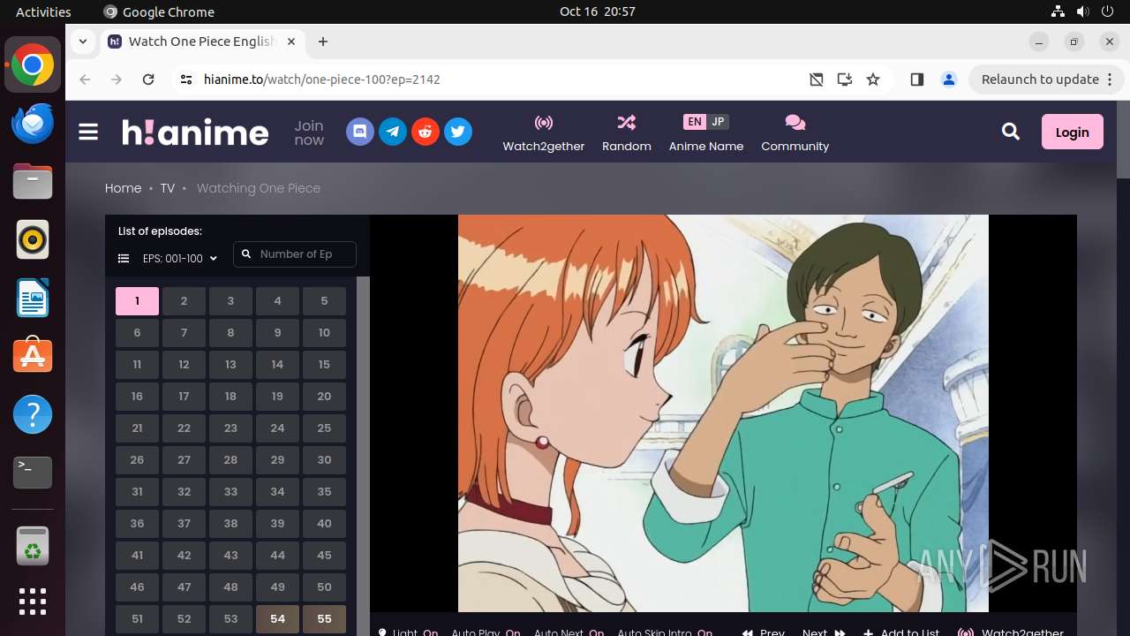Open the Telegram link icon
This screenshot has height=636, width=1130.
(x=393, y=132)
